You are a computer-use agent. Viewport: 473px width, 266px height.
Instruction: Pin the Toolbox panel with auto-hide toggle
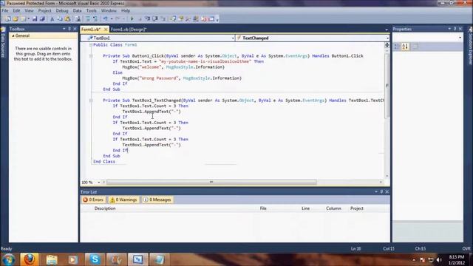[69, 29]
